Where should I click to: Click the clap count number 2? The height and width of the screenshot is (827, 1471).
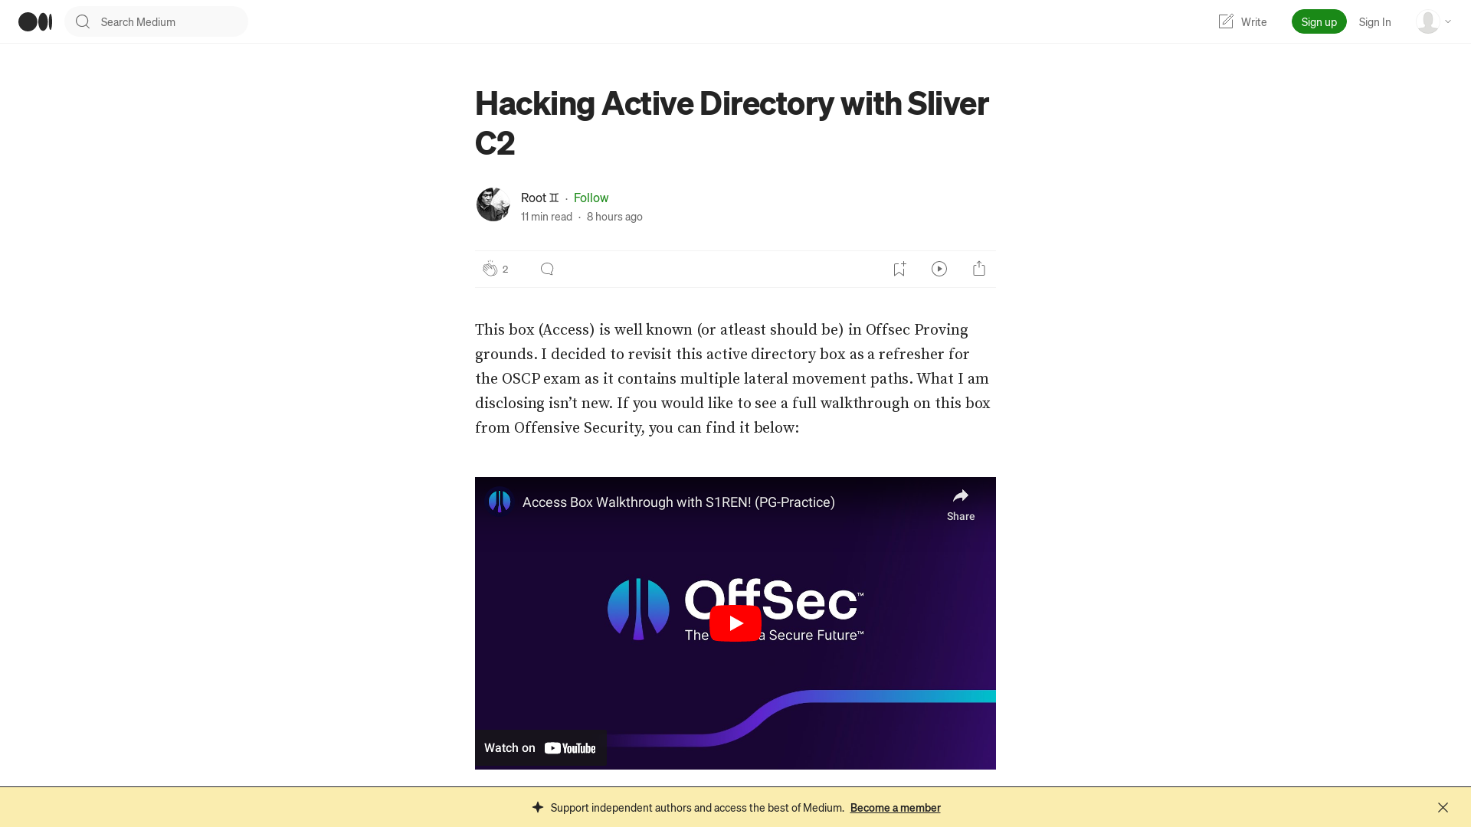(505, 267)
